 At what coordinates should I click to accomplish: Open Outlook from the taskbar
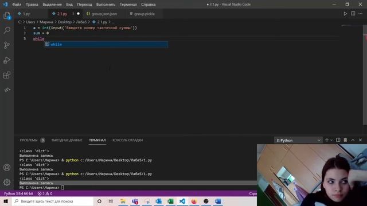(x=158, y=201)
